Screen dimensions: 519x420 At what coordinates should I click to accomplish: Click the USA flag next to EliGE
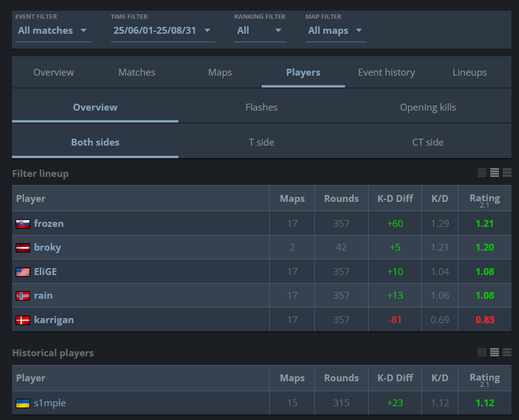pos(23,272)
